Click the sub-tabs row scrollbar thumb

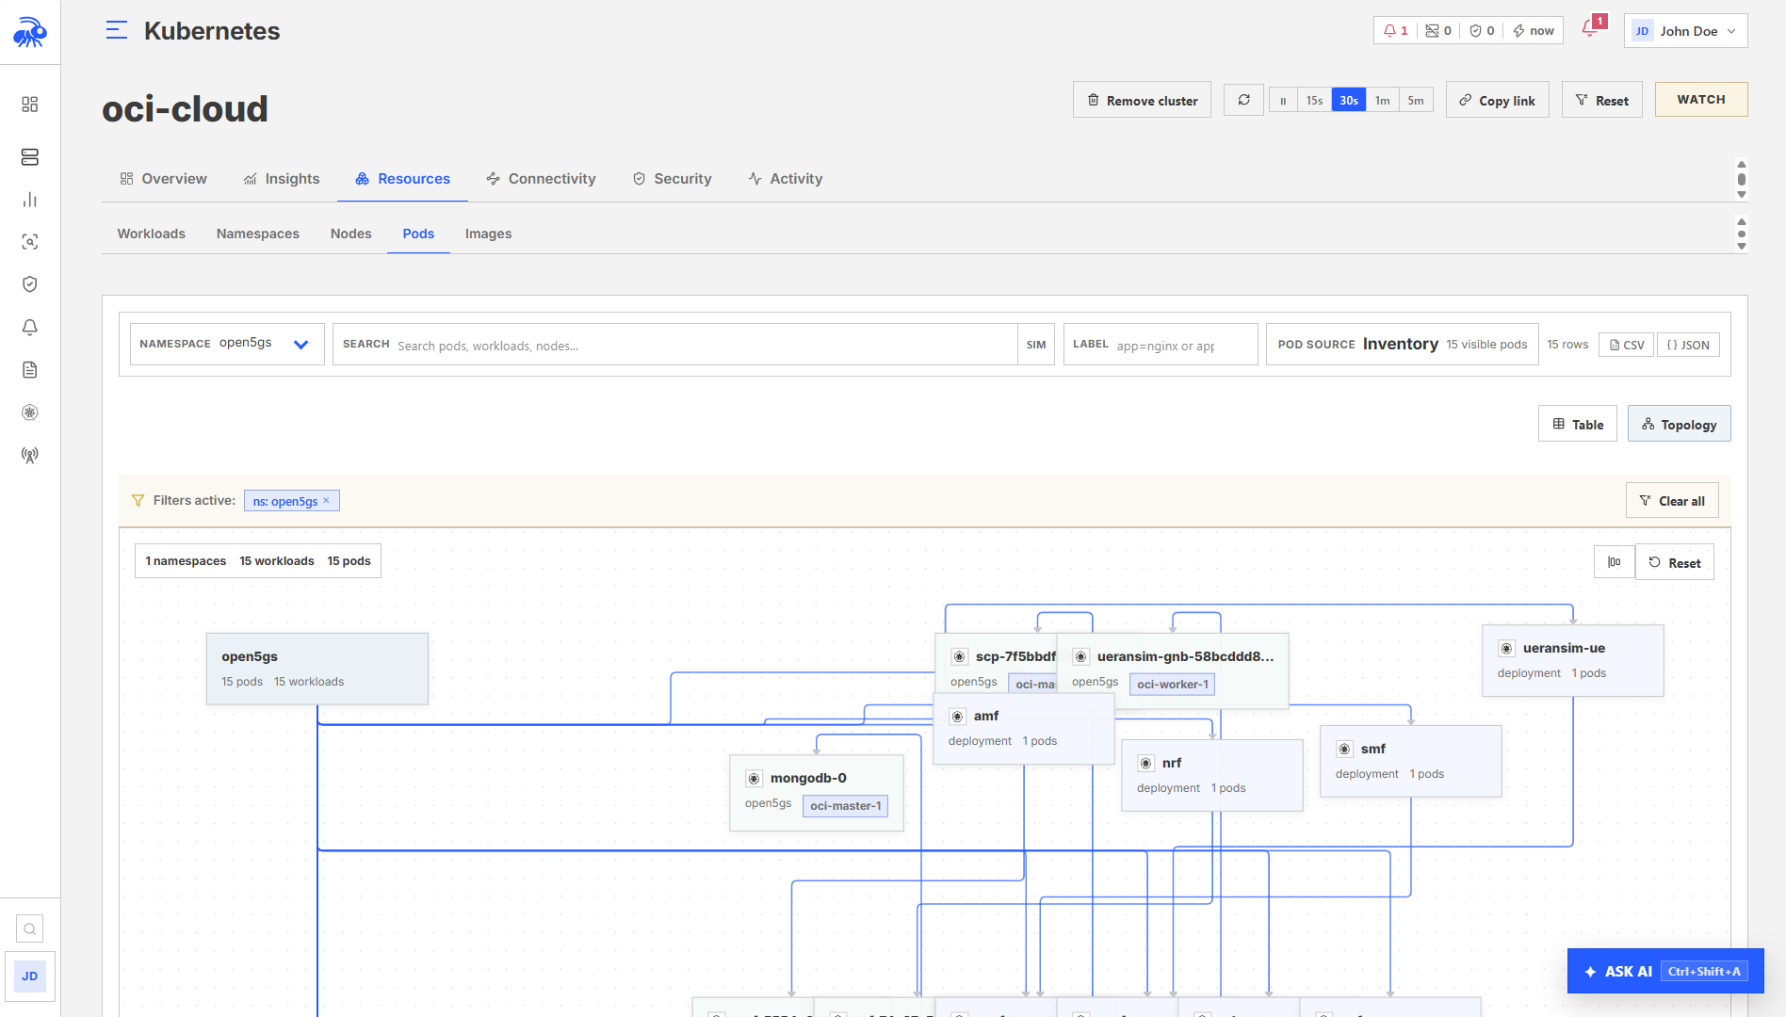pos(1742,234)
